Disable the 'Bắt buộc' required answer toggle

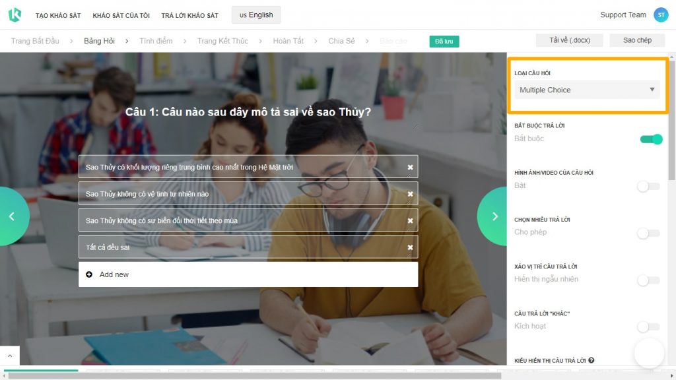650,139
